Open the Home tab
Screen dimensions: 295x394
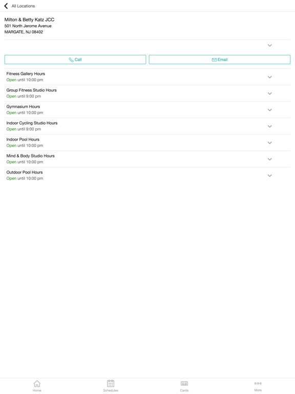tap(37, 386)
